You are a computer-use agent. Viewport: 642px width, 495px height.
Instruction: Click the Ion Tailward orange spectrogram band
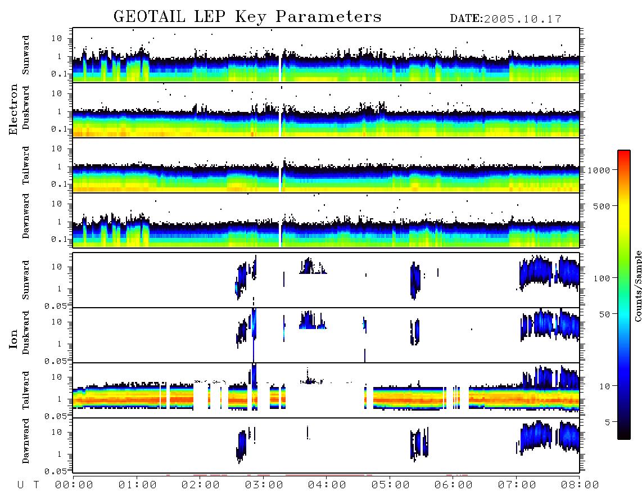326,398
